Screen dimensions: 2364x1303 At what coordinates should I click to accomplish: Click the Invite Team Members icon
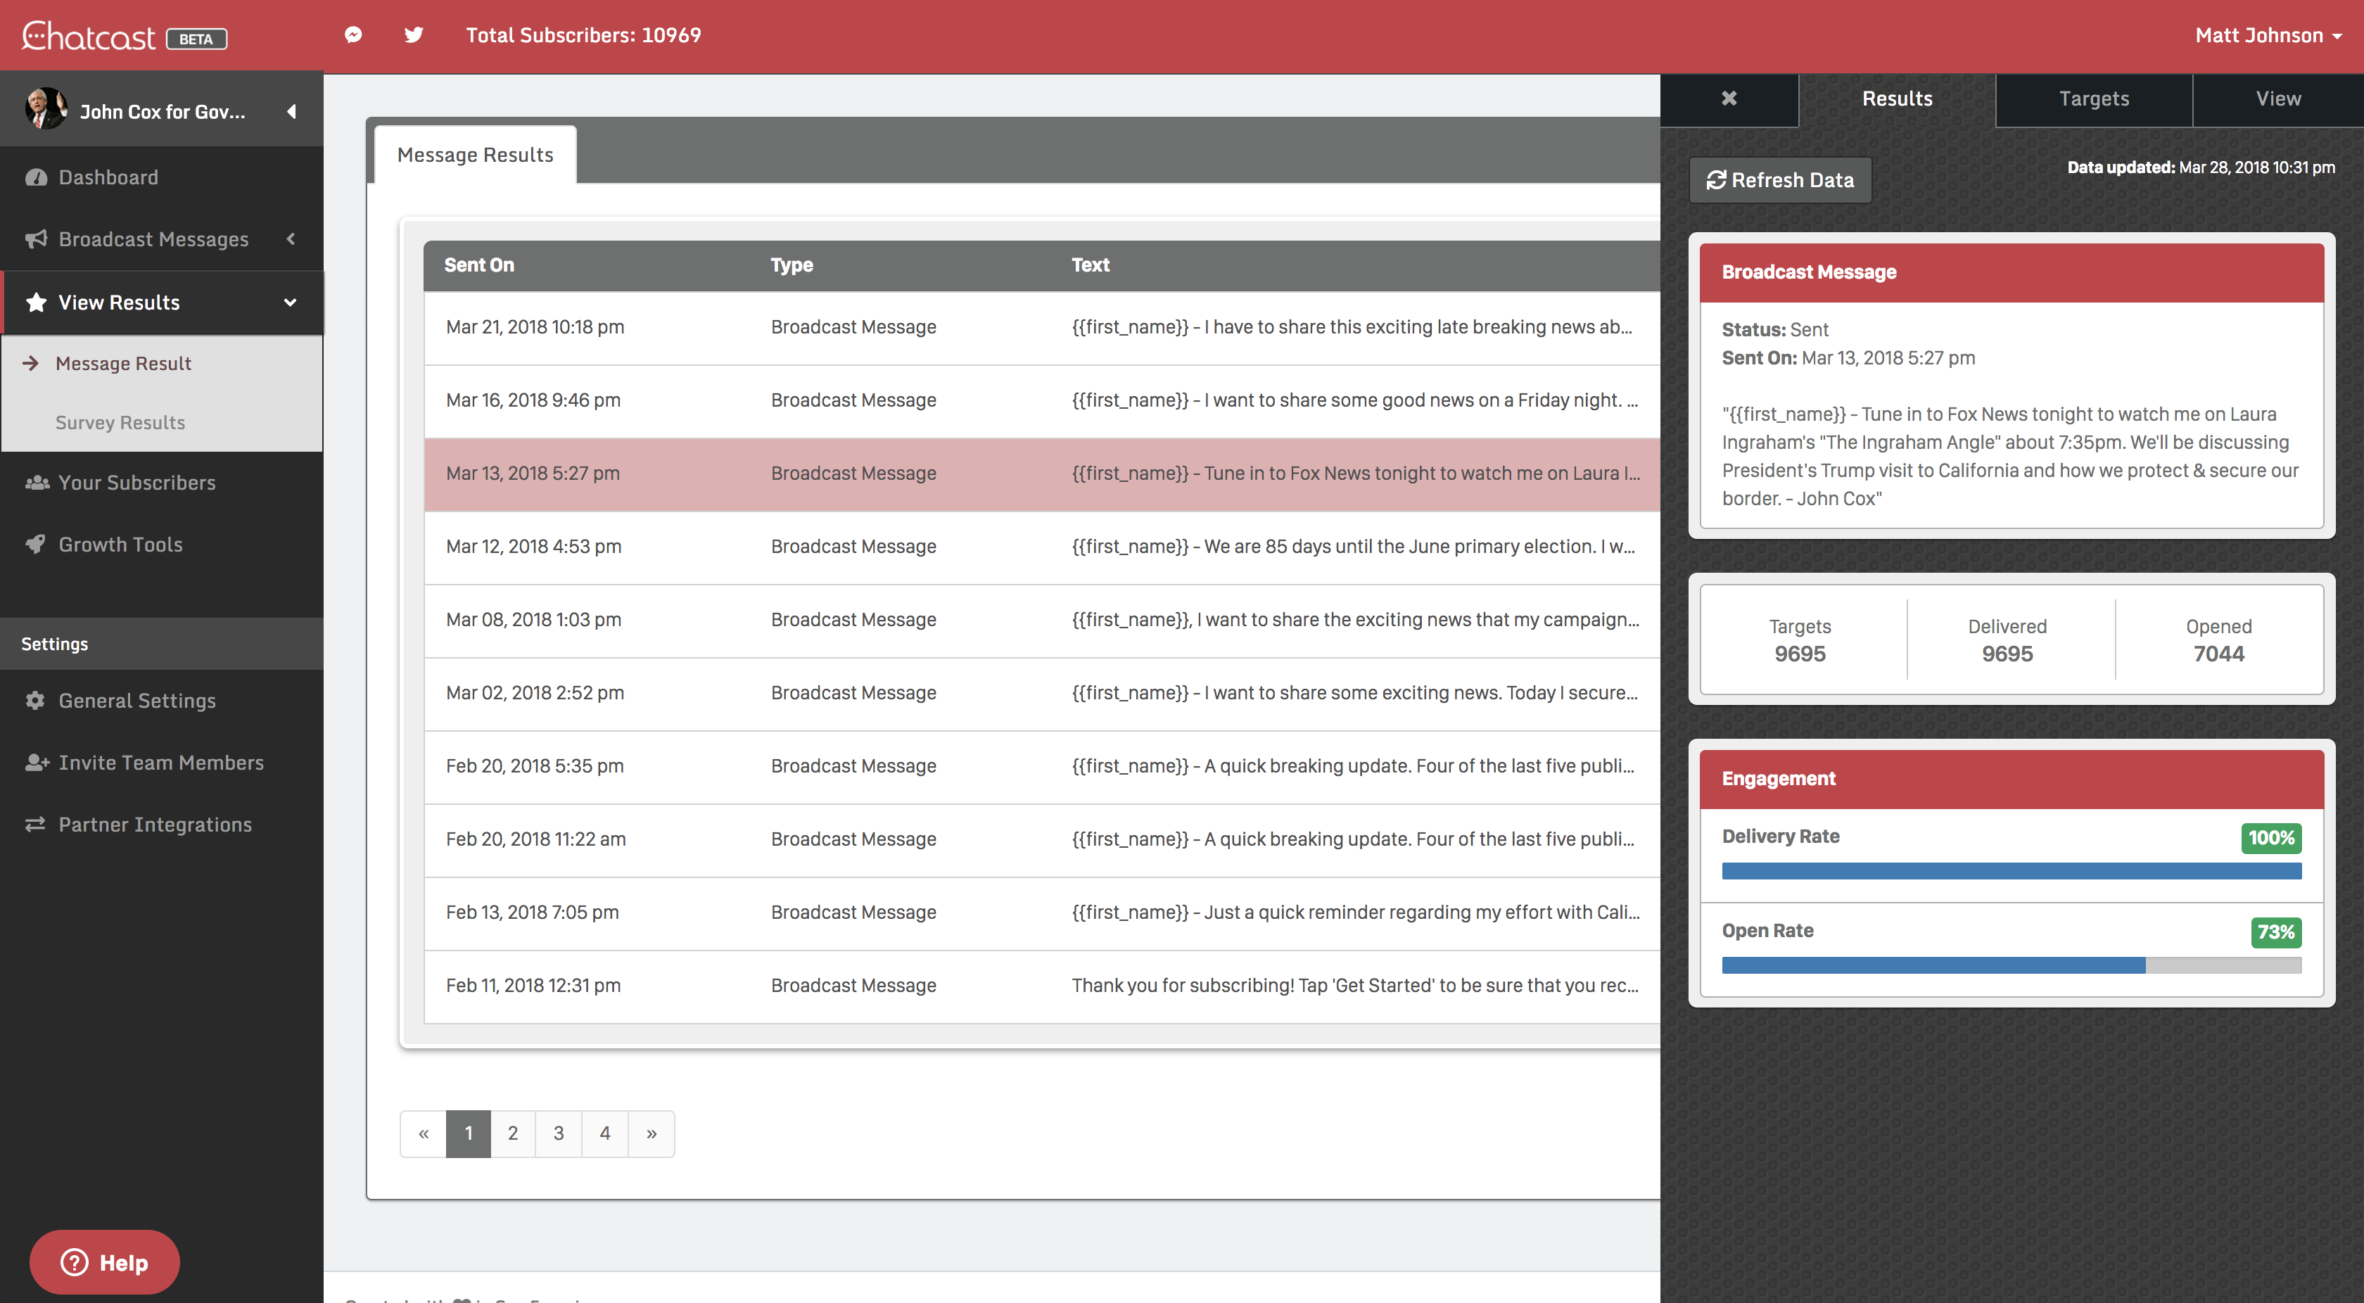pyautogui.click(x=37, y=763)
